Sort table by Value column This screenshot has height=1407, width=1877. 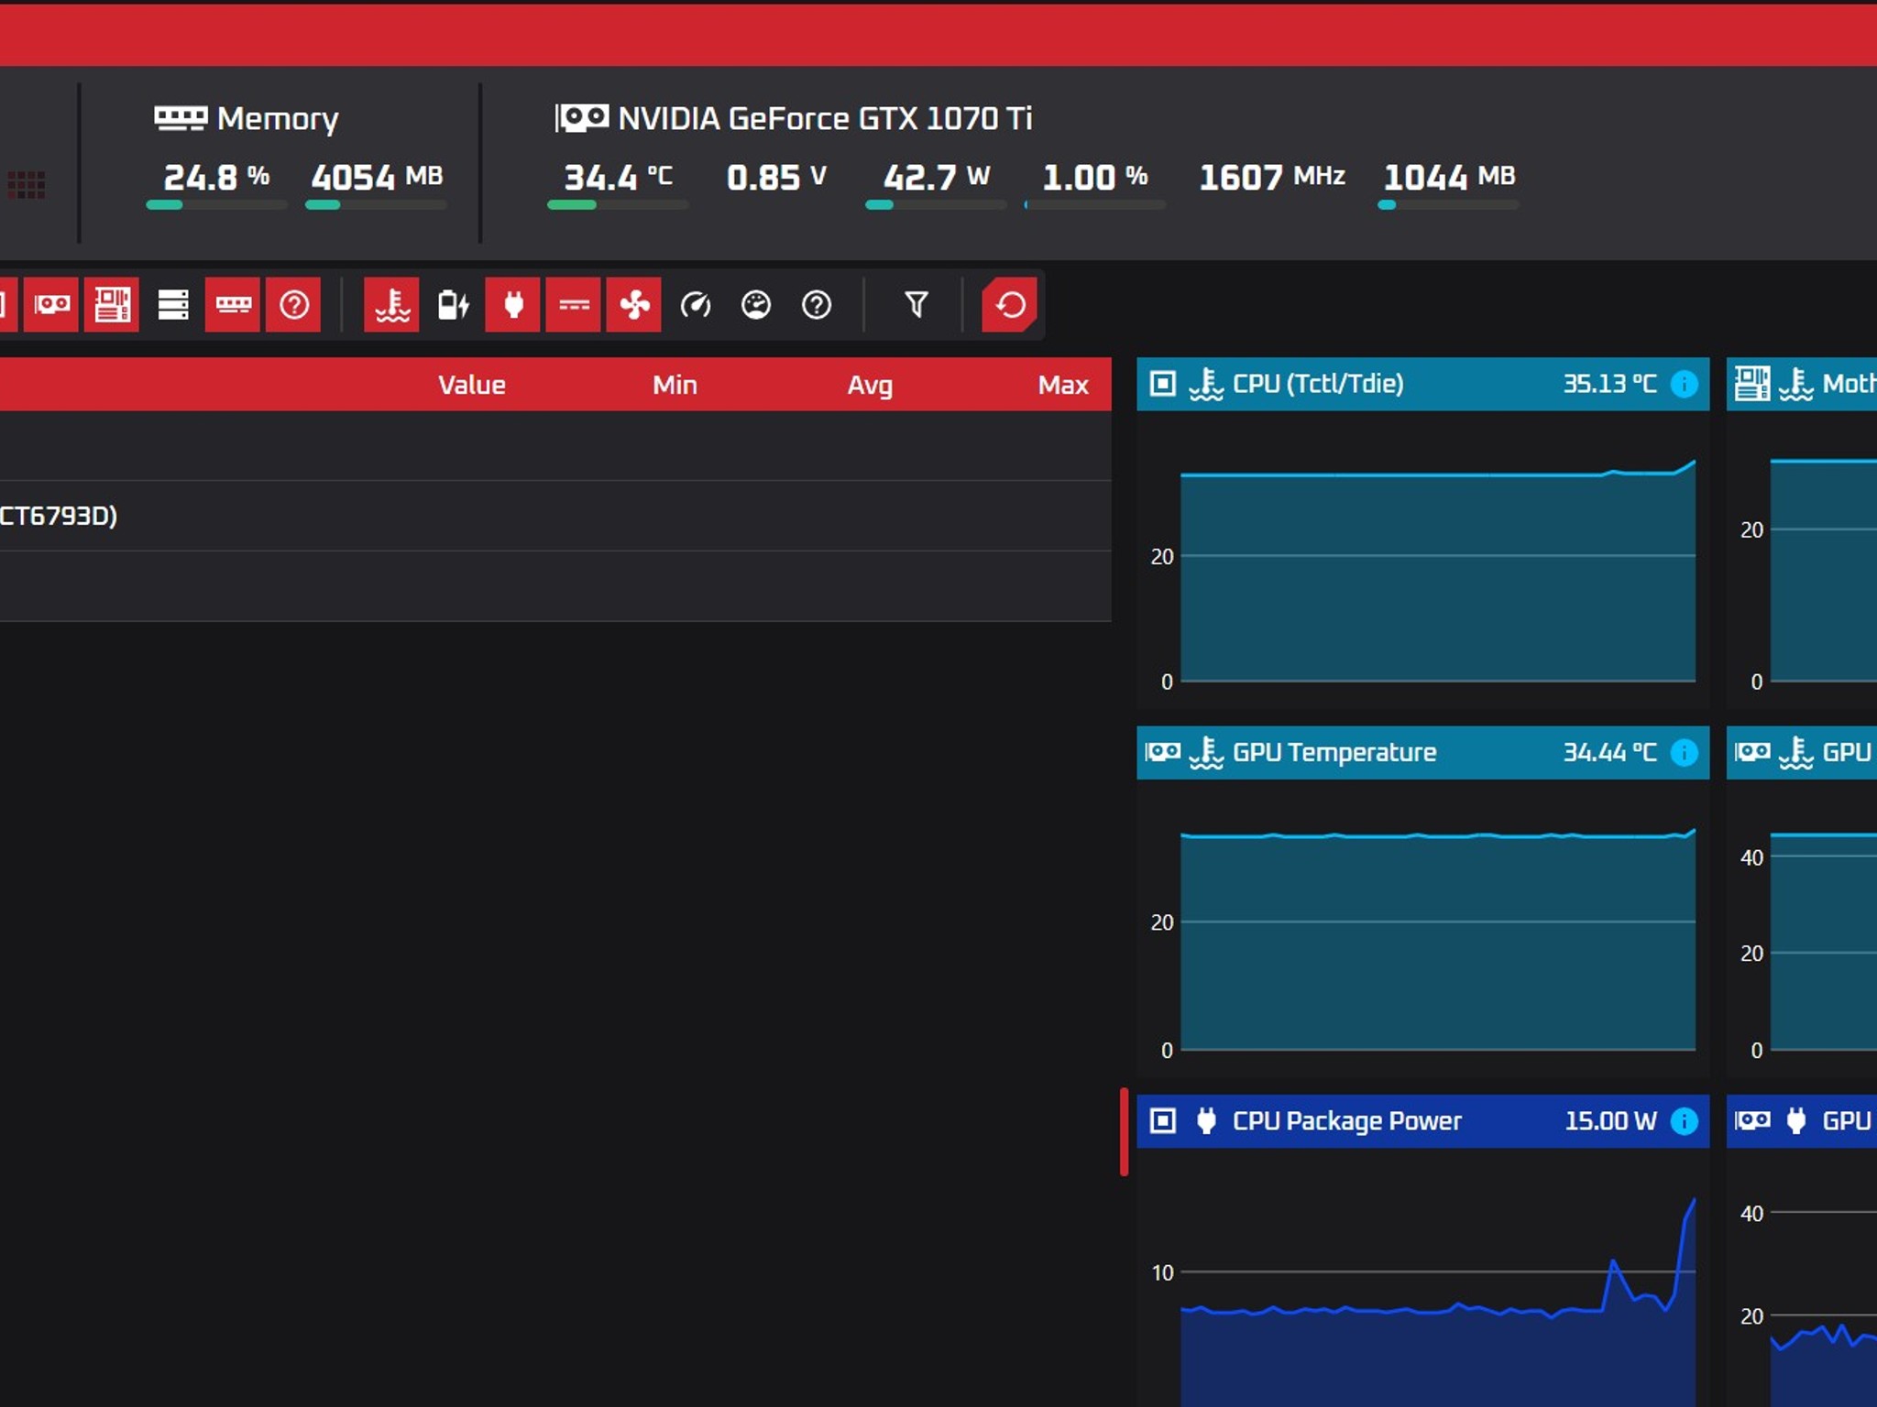[x=472, y=385]
